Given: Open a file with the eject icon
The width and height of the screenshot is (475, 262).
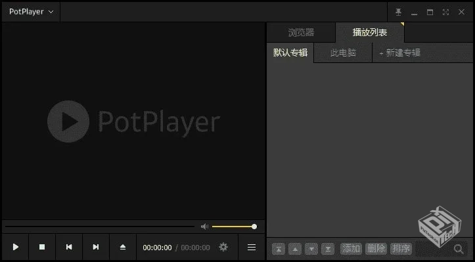Looking at the screenshot, I should click(123, 247).
